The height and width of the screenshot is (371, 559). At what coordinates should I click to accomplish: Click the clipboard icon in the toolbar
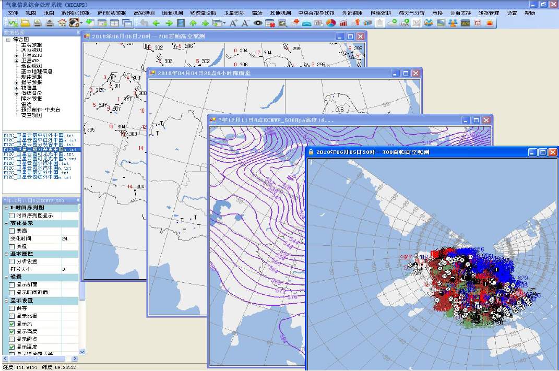point(379,23)
